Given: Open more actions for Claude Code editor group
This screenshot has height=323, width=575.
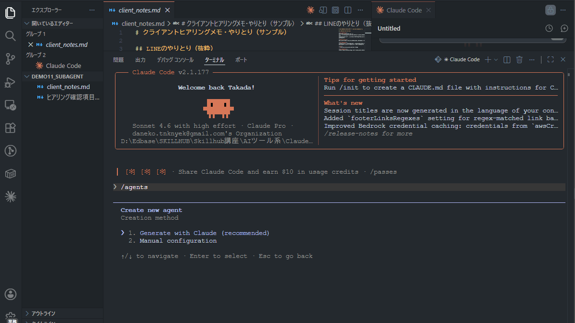Looking at the screenshot, I should click(x=563, y=10).
